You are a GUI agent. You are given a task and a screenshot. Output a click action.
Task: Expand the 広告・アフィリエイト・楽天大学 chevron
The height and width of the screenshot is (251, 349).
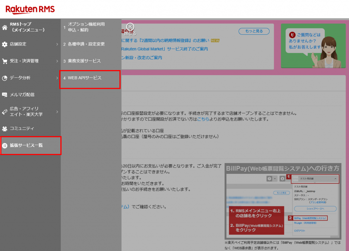pyautogui.click(x=57, y=112)
